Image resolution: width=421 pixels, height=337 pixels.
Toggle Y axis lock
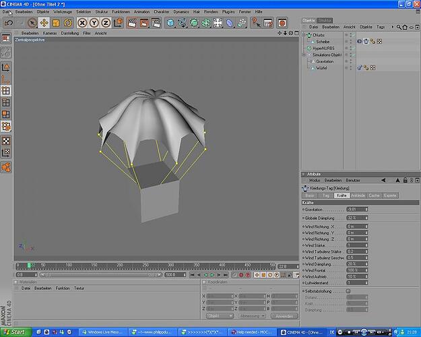pos(94,23)
